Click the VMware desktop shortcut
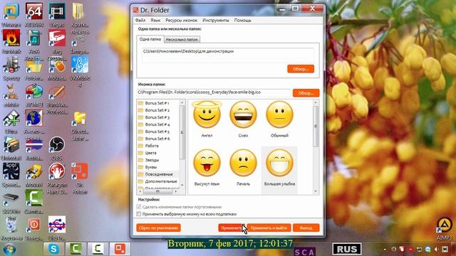456x256 pixels. click(x=11, y=15)
